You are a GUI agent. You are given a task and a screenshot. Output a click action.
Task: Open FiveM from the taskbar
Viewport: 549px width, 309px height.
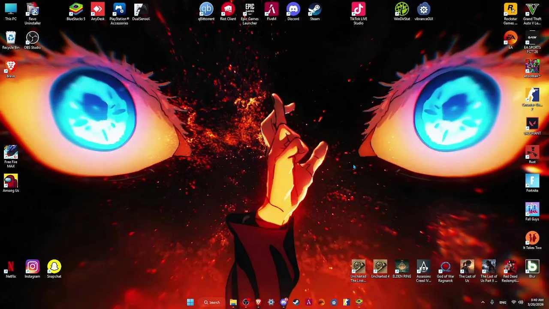click(x=308, y=302)
